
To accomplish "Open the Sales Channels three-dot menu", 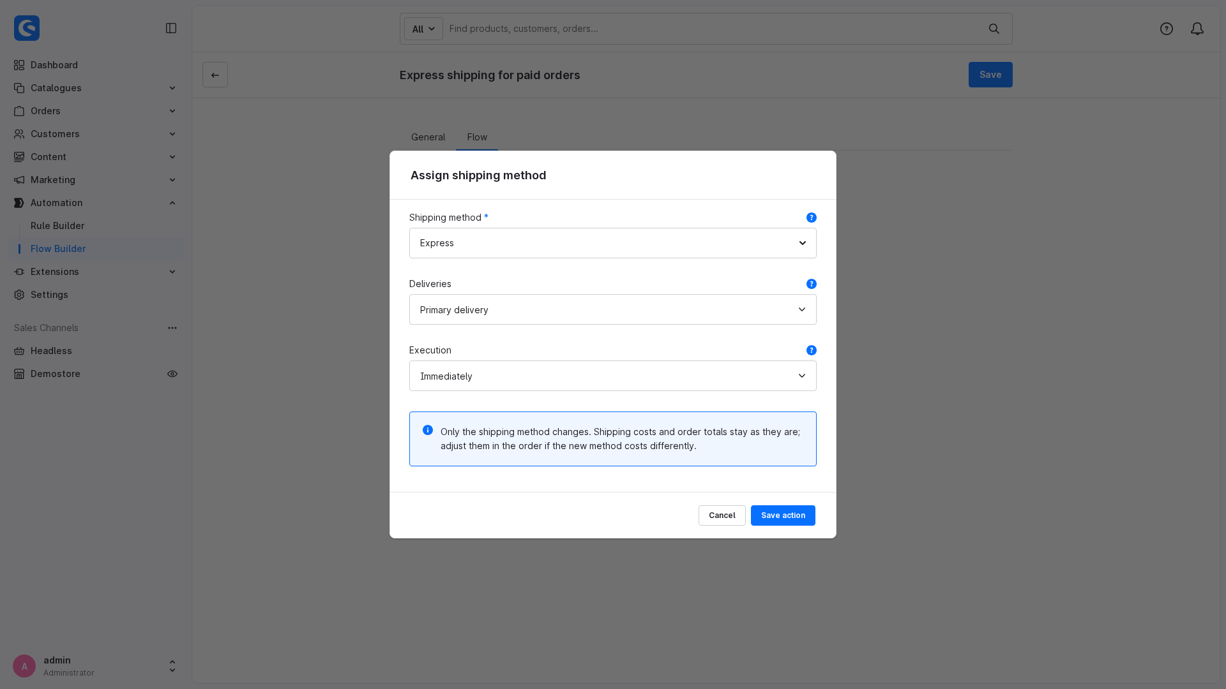I will [172, 328].
